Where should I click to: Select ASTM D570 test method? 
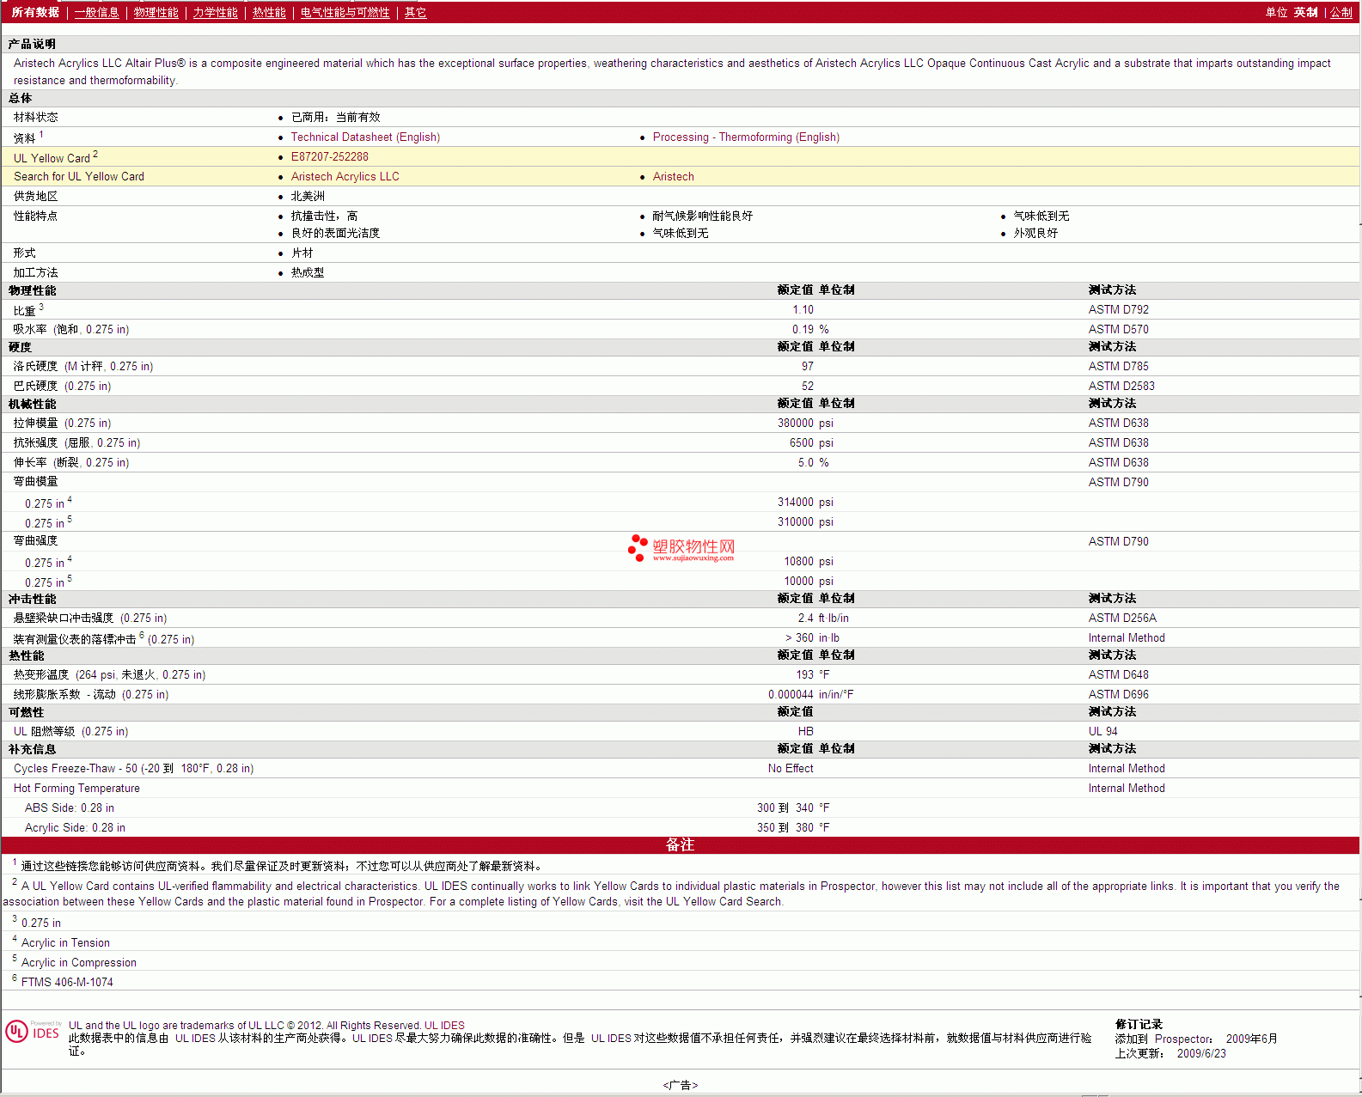point(1118,329)
